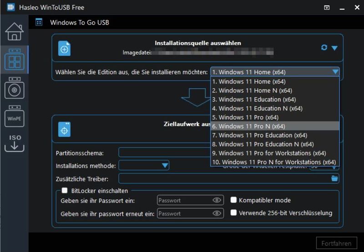This screenshot has height=252, width=364.
Task: Click the Zusätzliche Treiber path field
Action: click(x=229, y=178)
